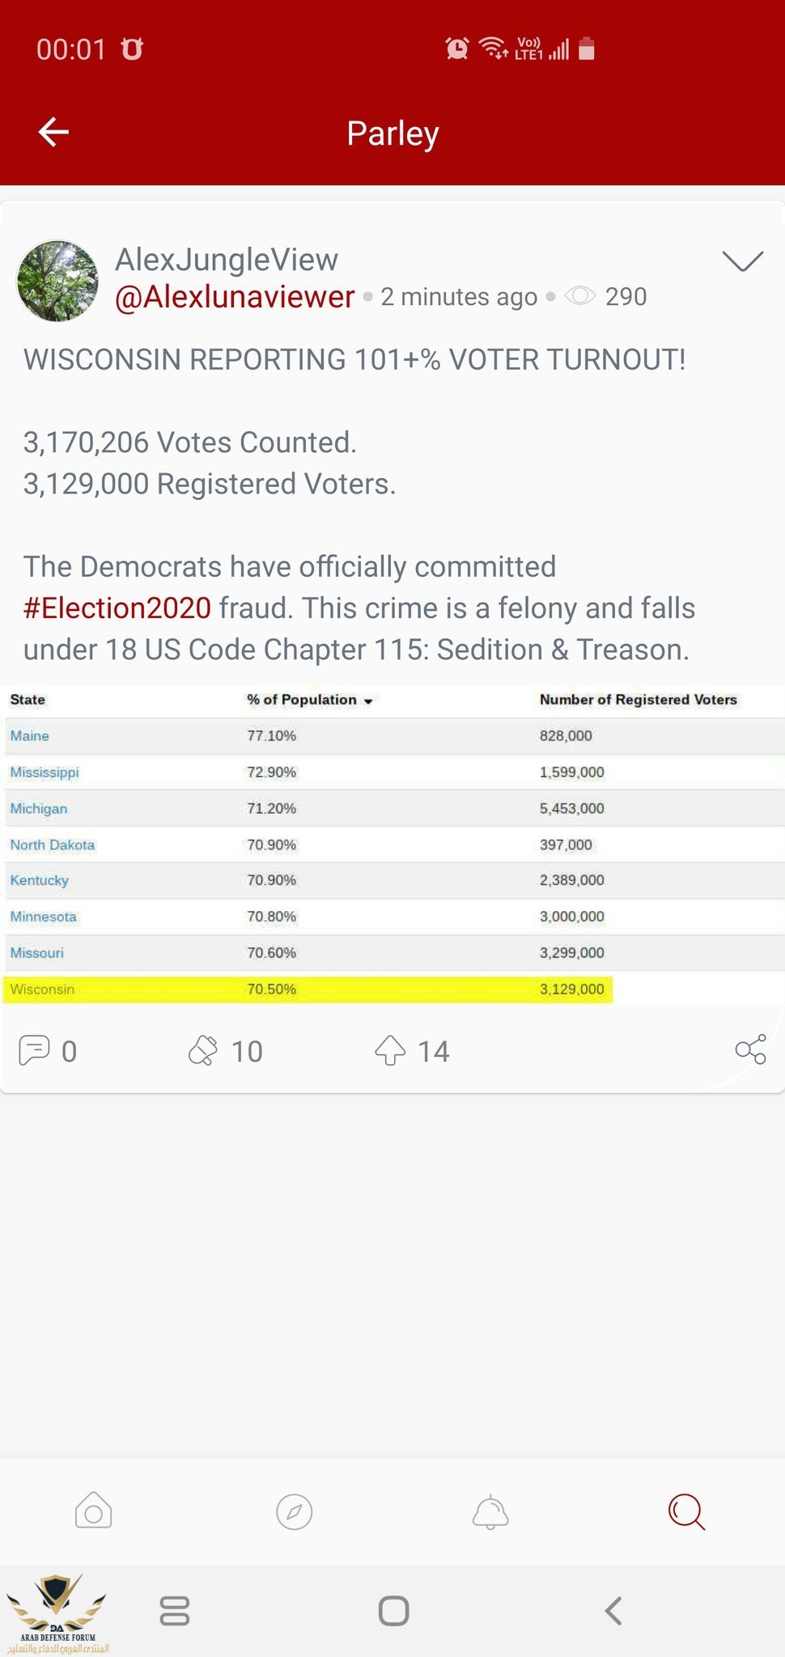Open the Michigan state link
Screen dimensions: 785x1657
click(39, 808)
